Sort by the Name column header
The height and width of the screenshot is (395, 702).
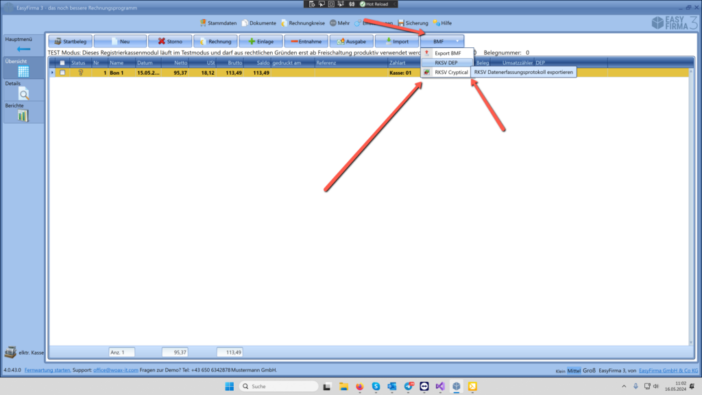tap(121, 62)
